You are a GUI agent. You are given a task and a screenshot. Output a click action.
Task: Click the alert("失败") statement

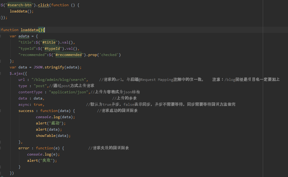click(x=42, y=161)
